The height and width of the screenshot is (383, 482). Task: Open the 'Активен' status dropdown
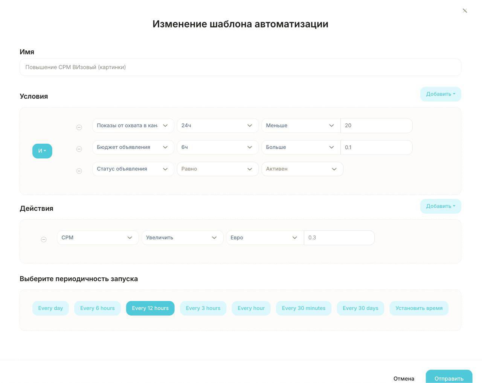click(x=302, y=169)
